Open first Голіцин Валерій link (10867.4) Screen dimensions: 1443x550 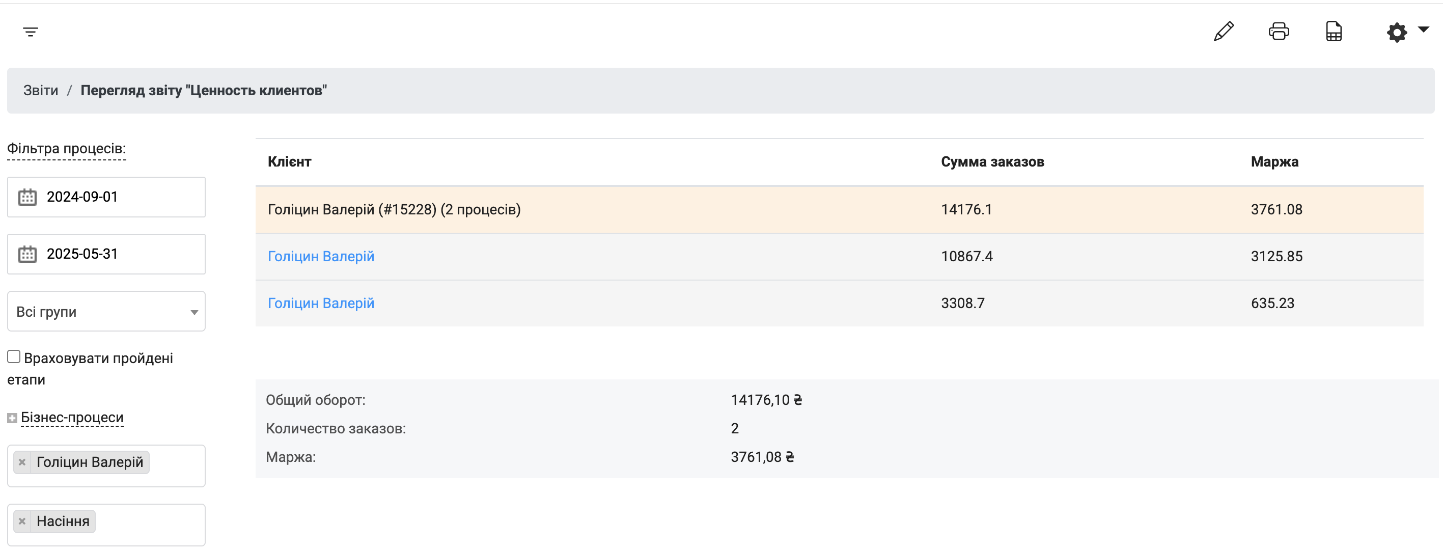coord(320,257)
